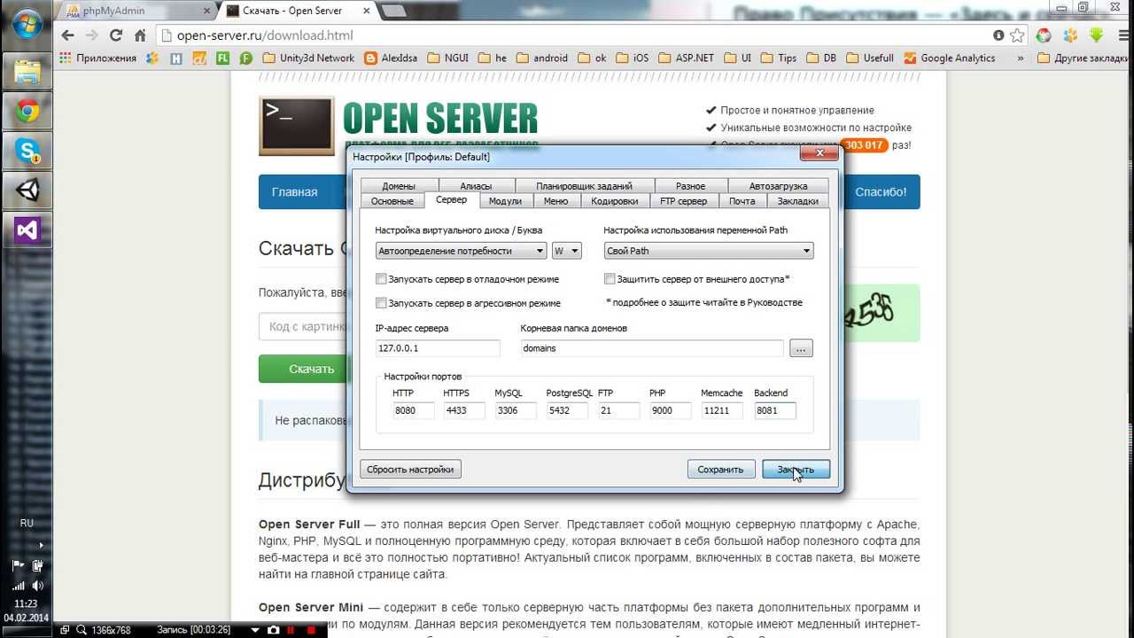
Task: Click the volume icon in the tray
Action: click(x=38, y=586)
